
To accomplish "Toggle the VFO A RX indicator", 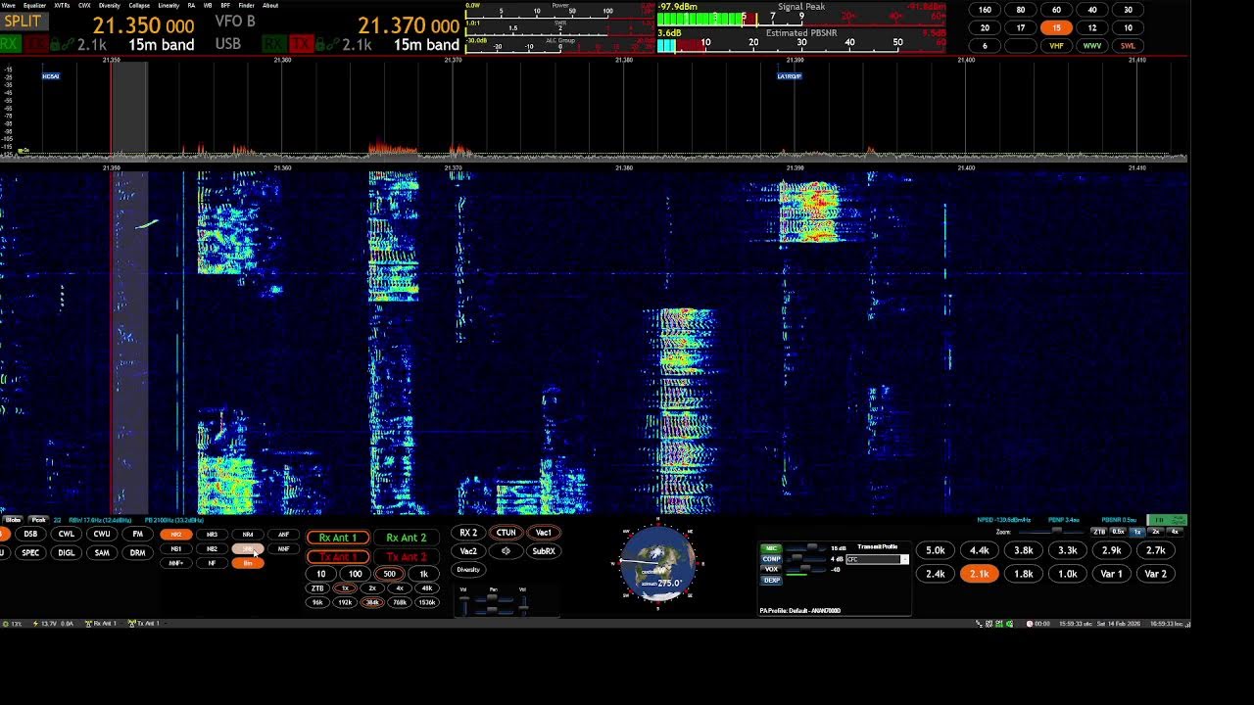I will pos(10,45).
